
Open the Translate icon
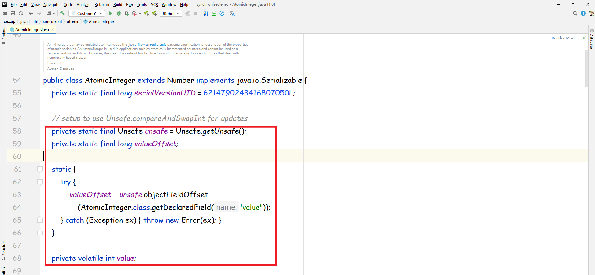tap(232, 13)
